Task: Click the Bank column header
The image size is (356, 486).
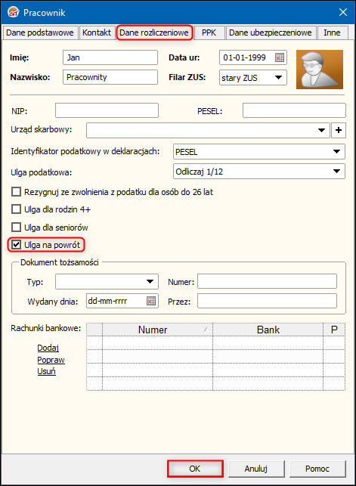Action: [x=268, y=330]
